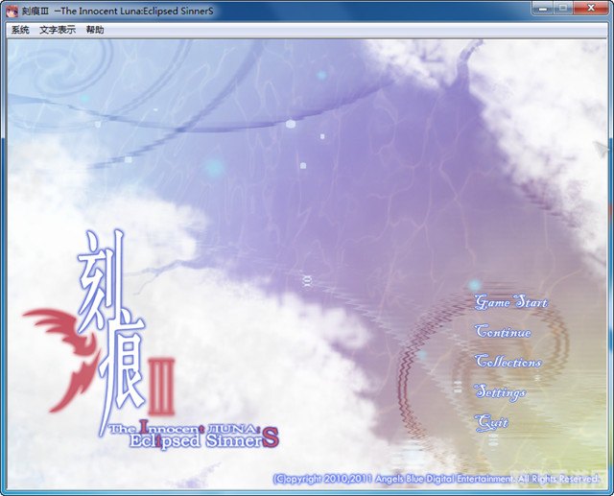The image size is (614, 496).
Task: Open the 文字表示 menu
Action: coord(58,30)
